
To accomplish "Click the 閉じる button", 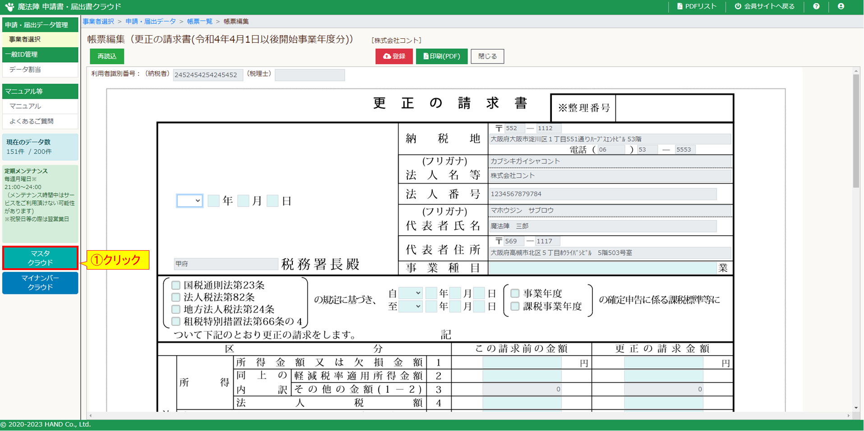I will tap(487, 56).
